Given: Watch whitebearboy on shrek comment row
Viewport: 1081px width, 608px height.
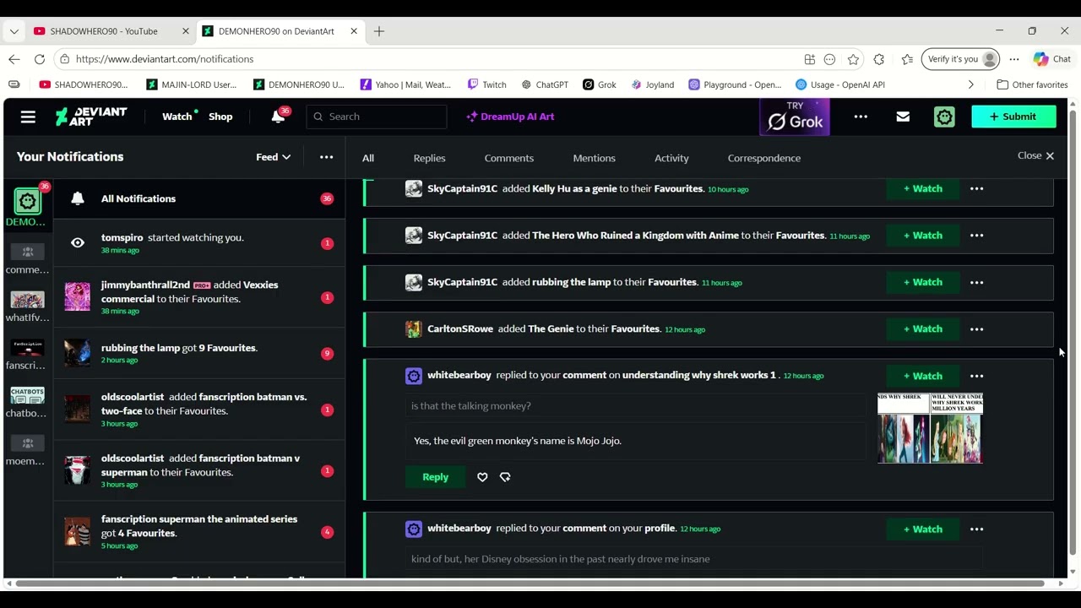Looking at the screenshot, I should 922,376.
